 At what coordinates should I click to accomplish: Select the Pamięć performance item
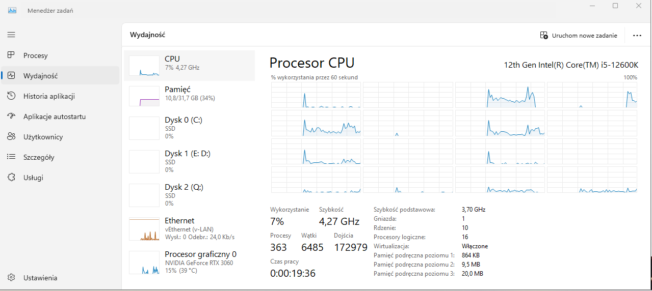click(x=189, y=96)
